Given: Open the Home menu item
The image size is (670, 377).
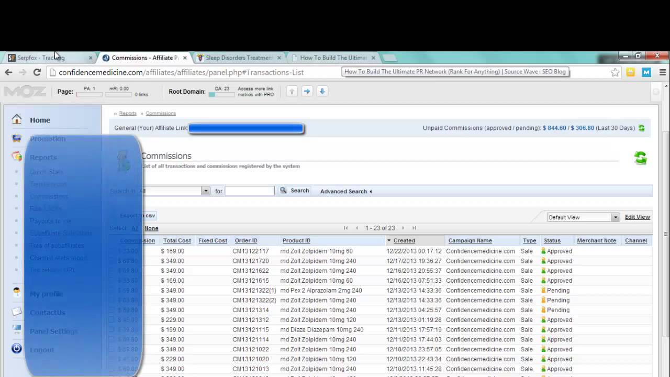Looking at the screenshot, I should click(40, 120).
